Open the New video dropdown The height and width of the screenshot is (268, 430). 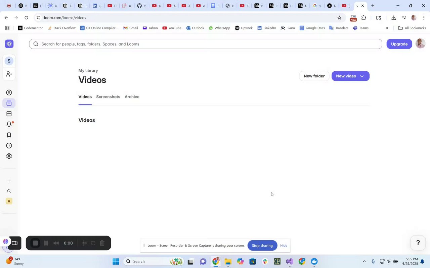(x=350, y=76)
